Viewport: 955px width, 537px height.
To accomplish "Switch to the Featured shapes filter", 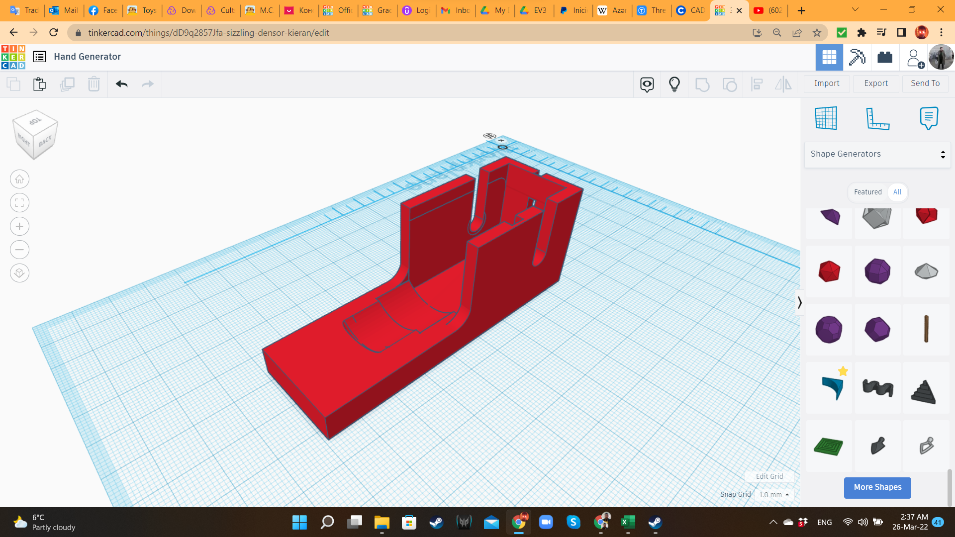I will (867, 192).
